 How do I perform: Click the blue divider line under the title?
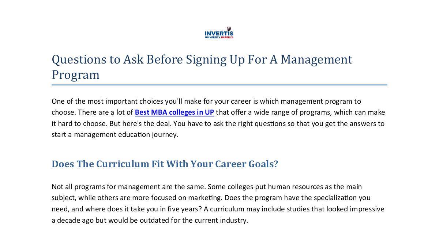[219, 85]
